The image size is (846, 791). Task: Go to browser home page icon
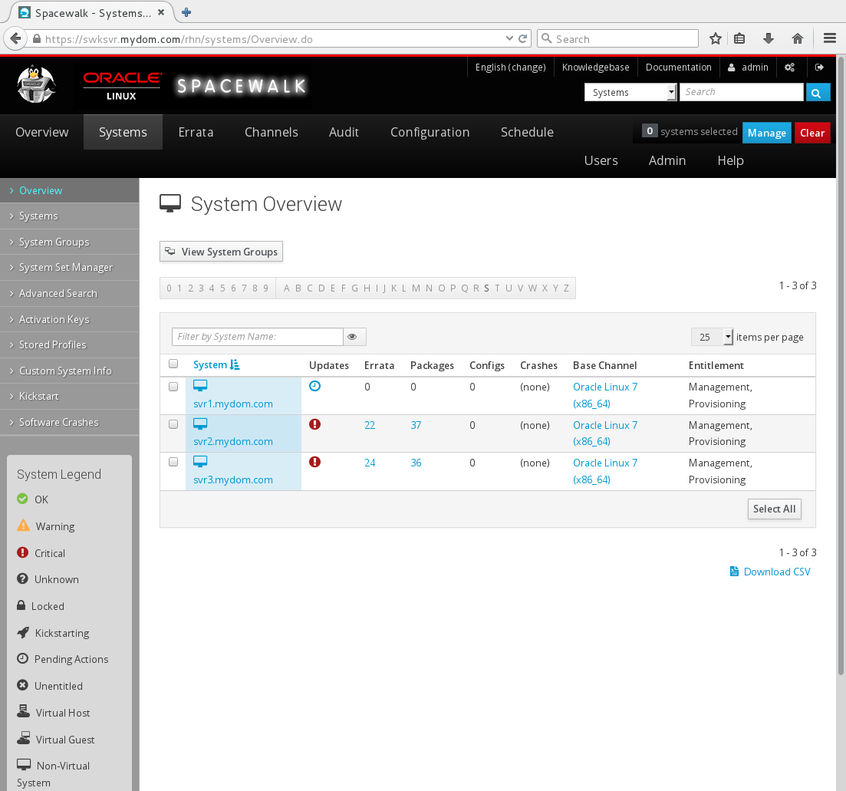click(x=798, y=38)
